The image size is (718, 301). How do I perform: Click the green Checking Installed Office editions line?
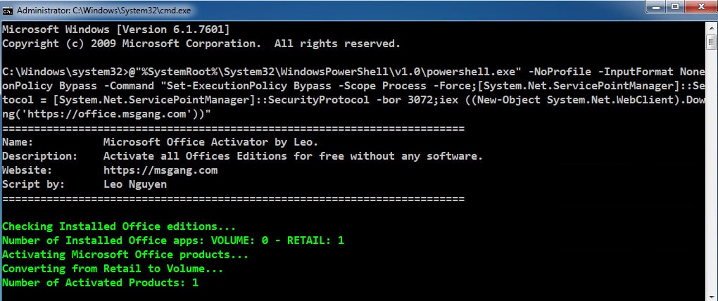(119, 226)
